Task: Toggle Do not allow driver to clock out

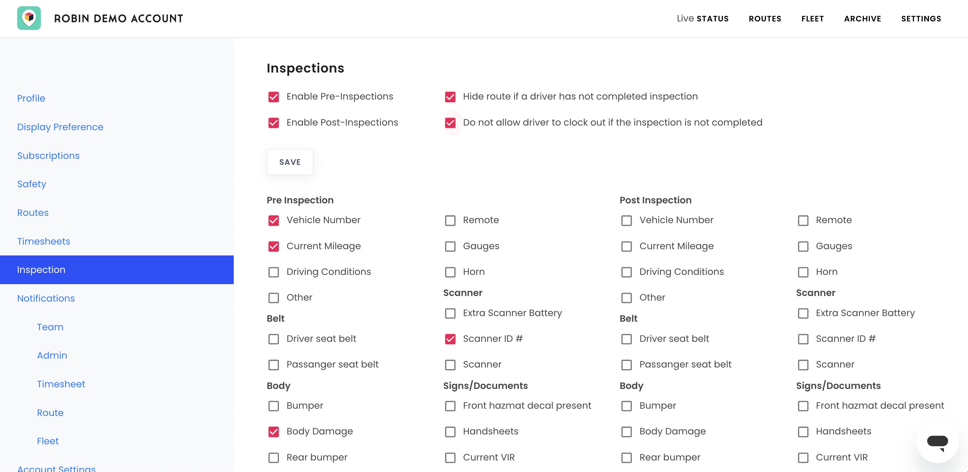Action: pyautogui.click(x=450, y=123)
